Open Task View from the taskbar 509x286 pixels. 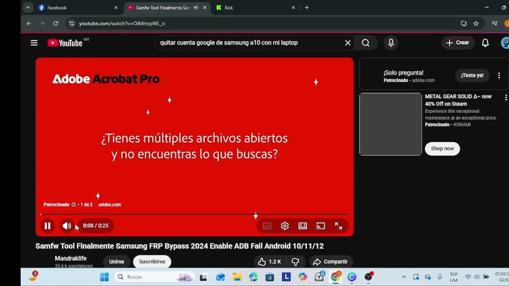tap(204, 277)
